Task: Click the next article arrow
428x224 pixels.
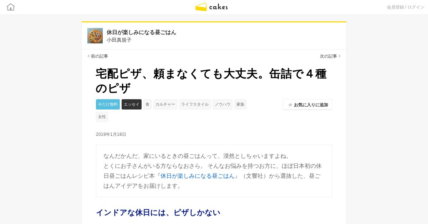Action: (x=340, y=56)
